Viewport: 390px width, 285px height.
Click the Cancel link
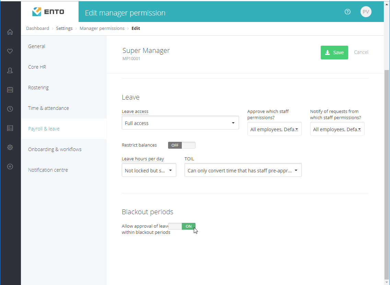tap(361, 52)
